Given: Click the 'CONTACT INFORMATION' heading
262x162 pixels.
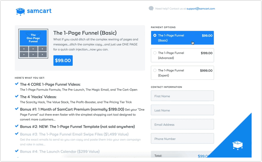Looking at the screenshot, I should [x=166, y=87].
